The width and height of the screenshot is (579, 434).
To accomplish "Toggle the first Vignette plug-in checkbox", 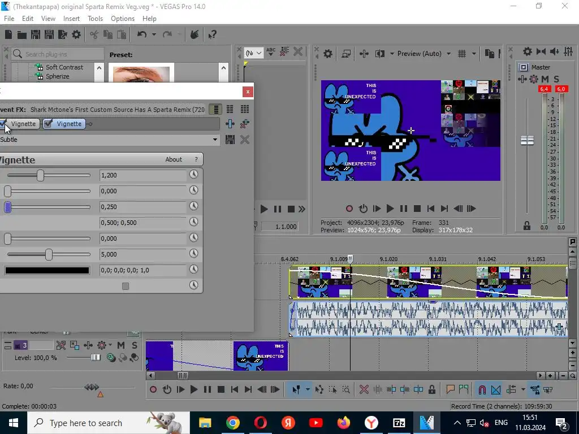I will tap(3, 124).
